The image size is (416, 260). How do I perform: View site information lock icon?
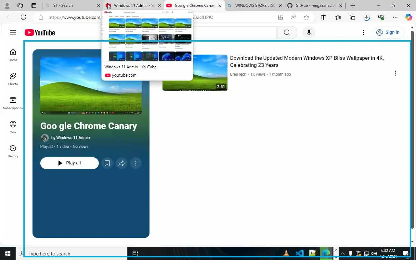[x=41, y=17]
